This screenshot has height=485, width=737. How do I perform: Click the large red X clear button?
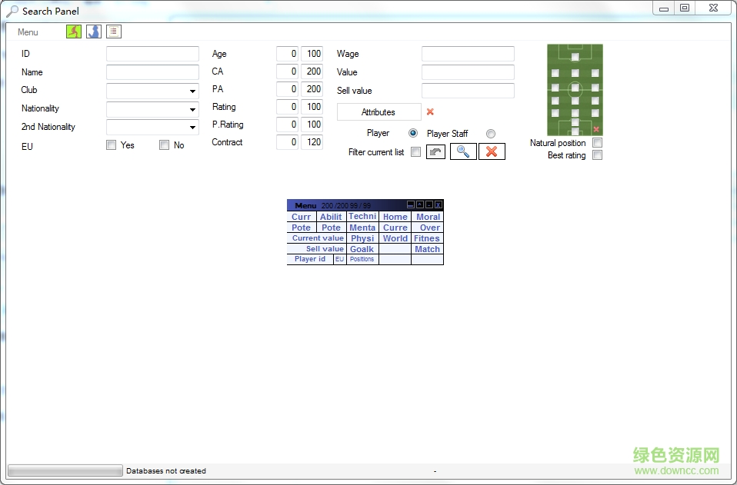point(492,151)
